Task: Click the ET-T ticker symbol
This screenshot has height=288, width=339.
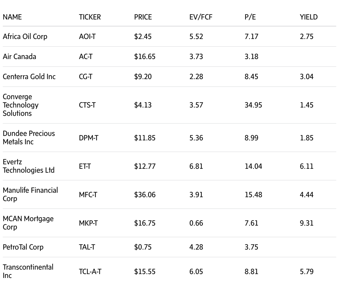Action: click(85, 166)
